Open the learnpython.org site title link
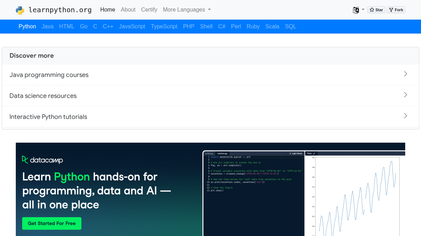 [x=60, y=10]
